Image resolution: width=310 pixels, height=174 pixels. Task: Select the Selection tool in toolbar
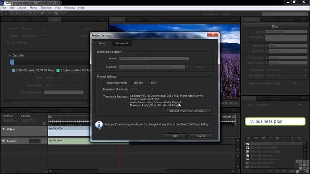[6, 14]
